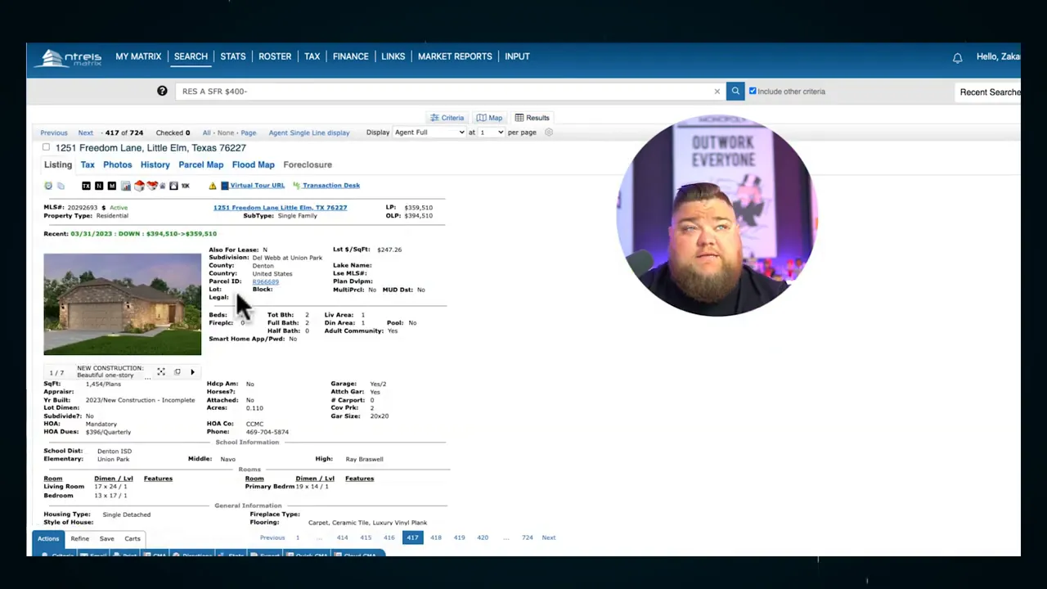Click the notification bell icon
This screenshot has height=589, width=1047.
[957, 57]
